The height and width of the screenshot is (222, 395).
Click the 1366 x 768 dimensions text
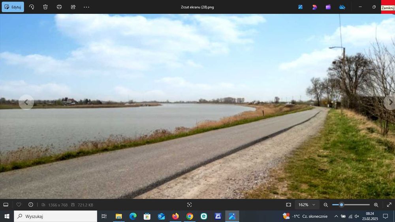(58, 205)
